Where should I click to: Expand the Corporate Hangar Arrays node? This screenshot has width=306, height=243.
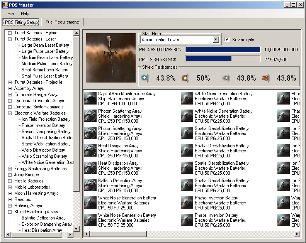(x=10, y=95)
